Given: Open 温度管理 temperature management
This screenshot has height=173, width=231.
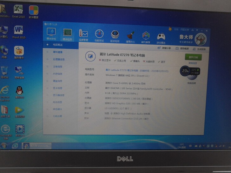Looking at the screenshot, I should [x=83, y=35].
